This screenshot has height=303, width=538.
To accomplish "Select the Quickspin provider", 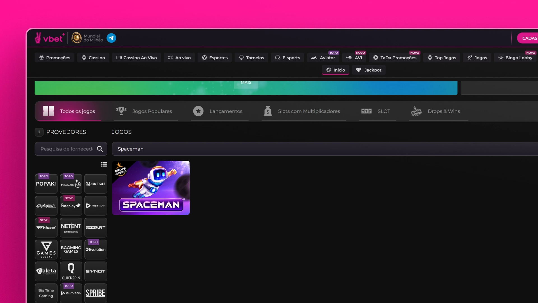I will (x=71, y=271).
